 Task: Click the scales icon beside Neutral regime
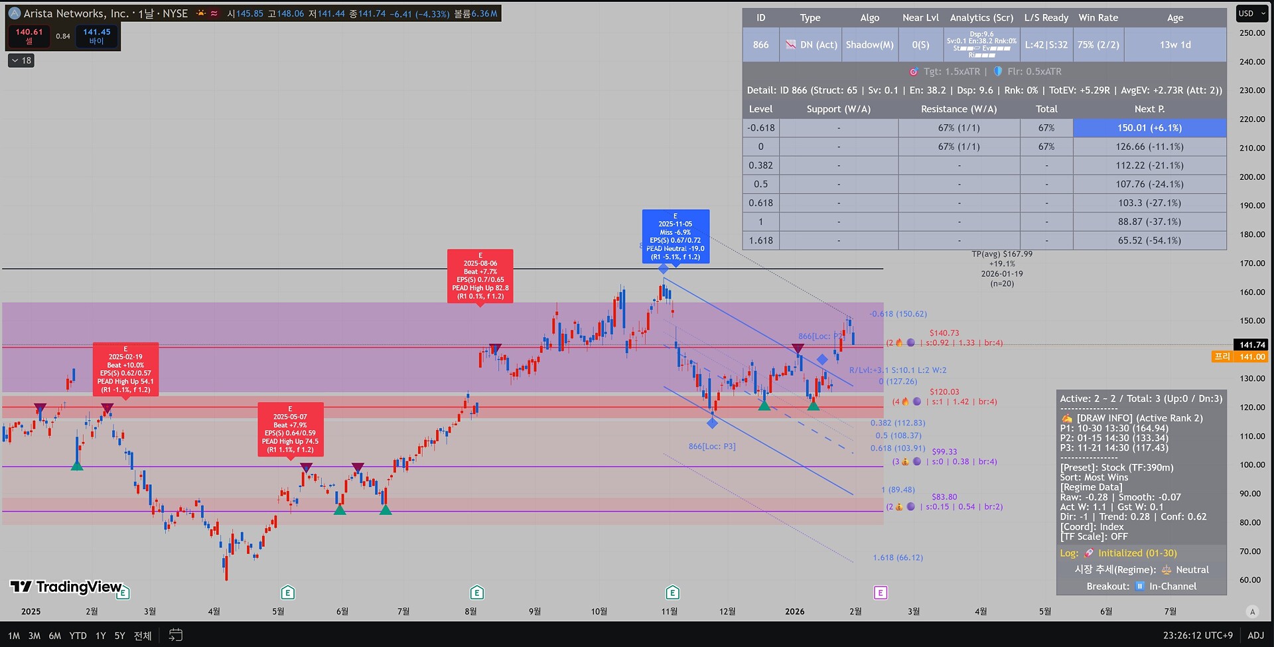pyautogui.click(x=1166, y=569)
